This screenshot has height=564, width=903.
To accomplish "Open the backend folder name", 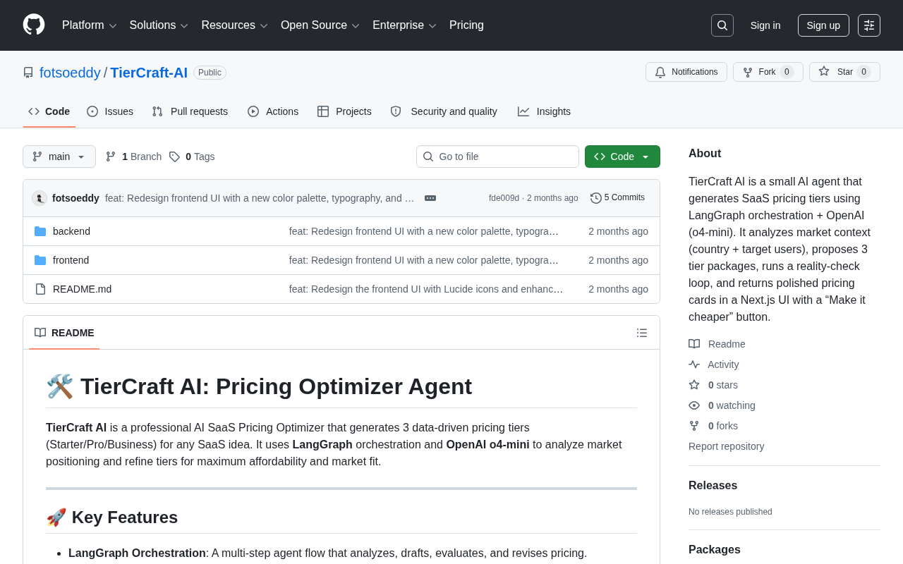I will coord(71,231).
